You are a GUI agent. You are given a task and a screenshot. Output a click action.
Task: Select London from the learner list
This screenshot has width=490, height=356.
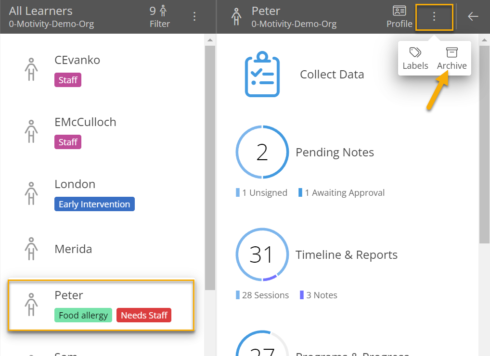click(75, 184)
